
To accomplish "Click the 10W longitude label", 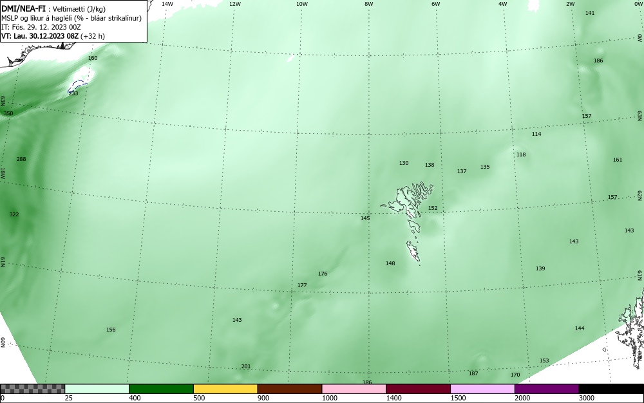I will coord(302,4).
